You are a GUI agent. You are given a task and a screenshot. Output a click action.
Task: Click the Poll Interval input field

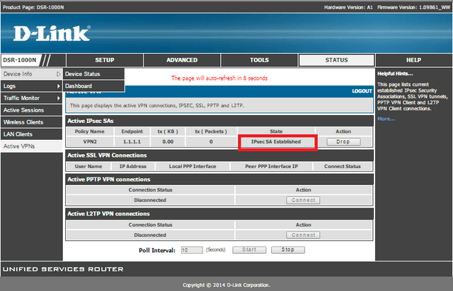pyautogui.click(x=192, y=250)
